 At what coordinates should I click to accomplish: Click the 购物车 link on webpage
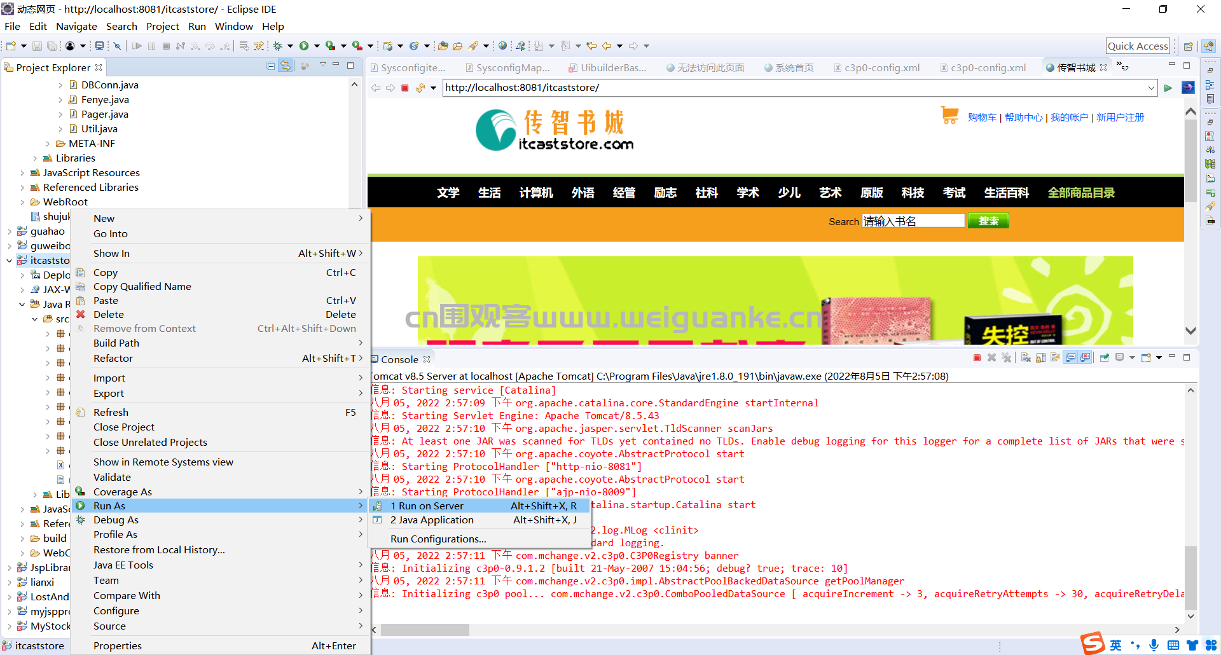[982, 118]
